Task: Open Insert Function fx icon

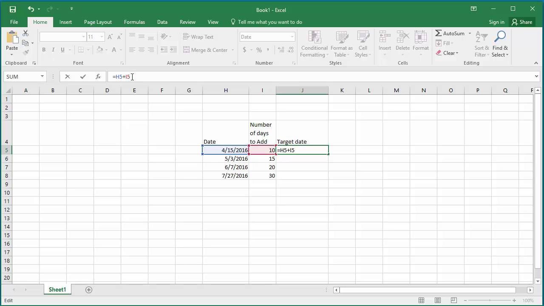Action: 98,76
